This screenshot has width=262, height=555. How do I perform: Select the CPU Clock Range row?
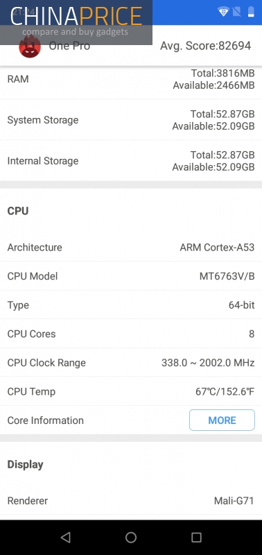pos(131,363)
